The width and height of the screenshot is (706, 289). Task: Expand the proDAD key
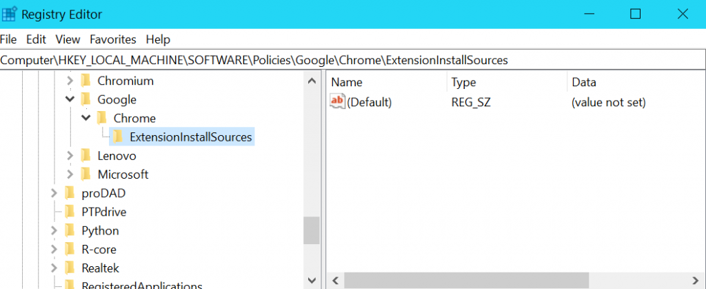[54, 194]
